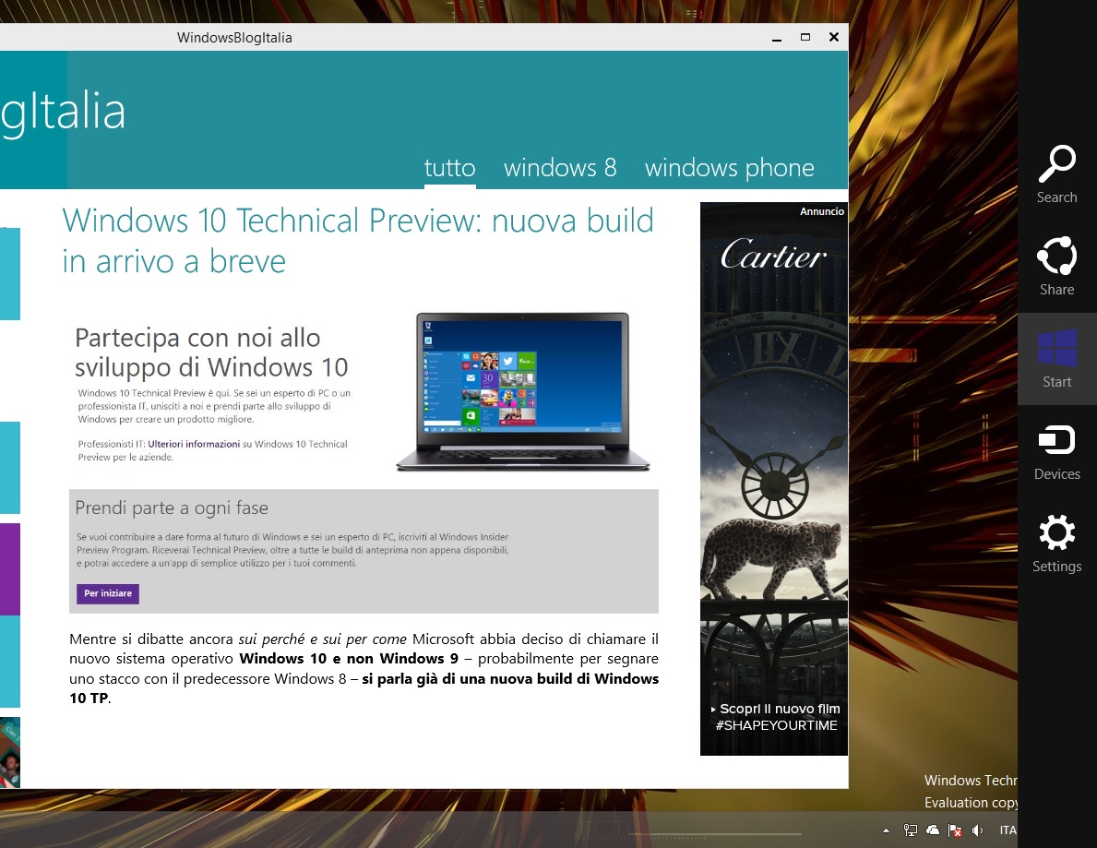Click the volume speaker tray icon
This screenshot has height=848, width=1097.
[977, 830]
